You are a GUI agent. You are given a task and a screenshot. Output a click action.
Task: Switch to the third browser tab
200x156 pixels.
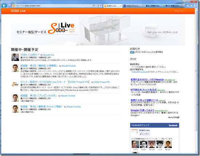pos(152,6)
